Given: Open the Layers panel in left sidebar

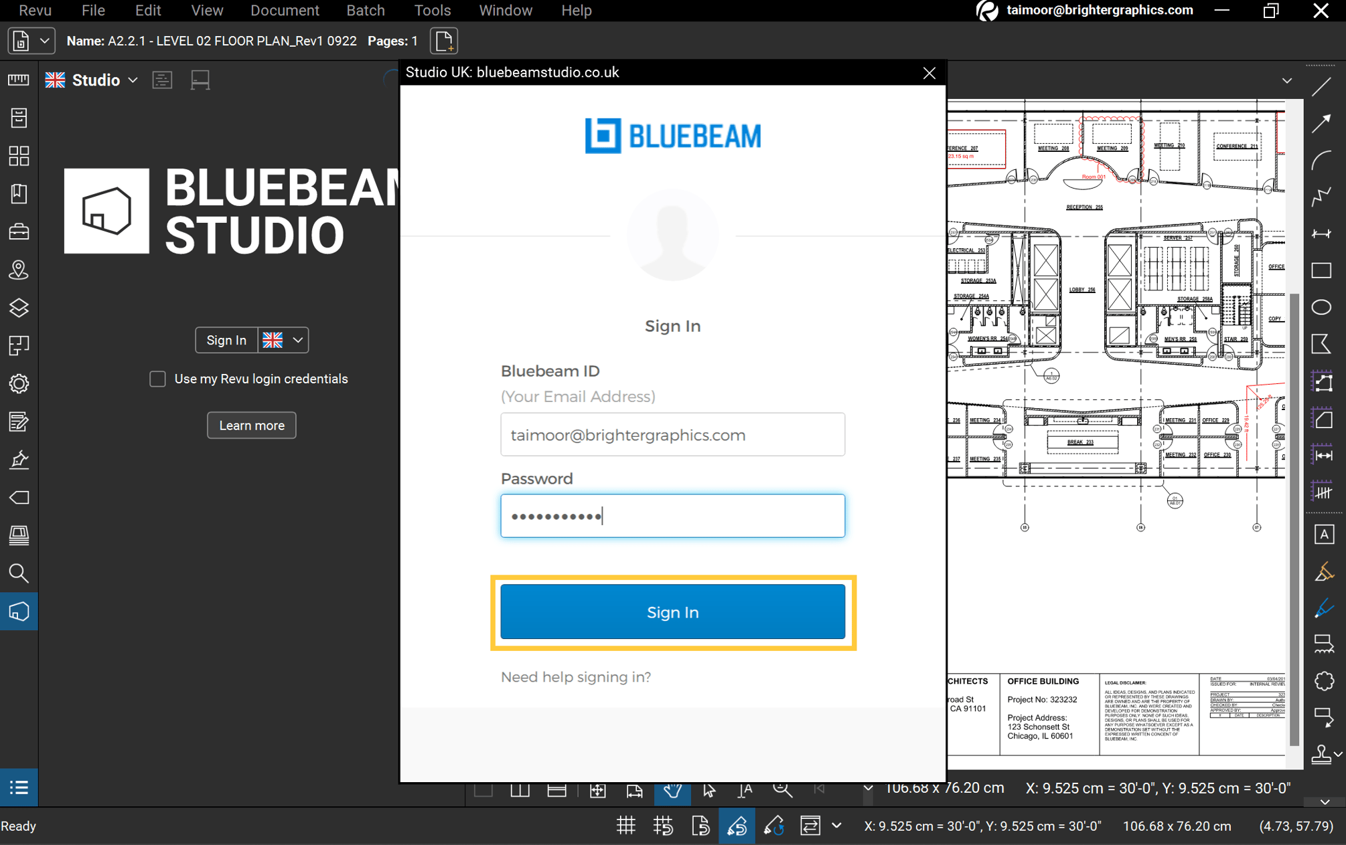Looking at the screenshot, I should [x=19, y=308].
